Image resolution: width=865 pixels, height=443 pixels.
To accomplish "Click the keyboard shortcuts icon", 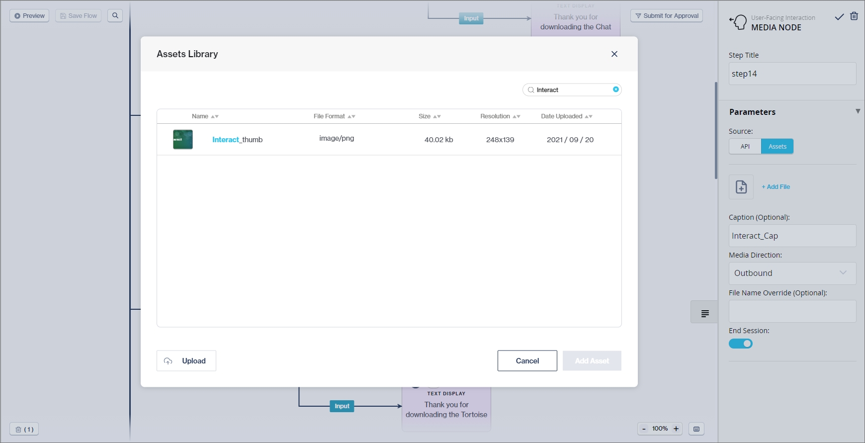I will [x=696, y=429].
